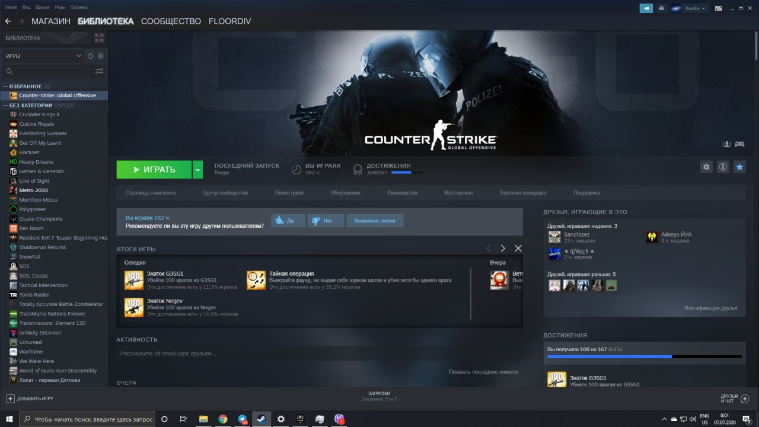759x427 pixels.
Task: Open Task View in taskbar
Action: pyautogui.click(x=183, y=419)
